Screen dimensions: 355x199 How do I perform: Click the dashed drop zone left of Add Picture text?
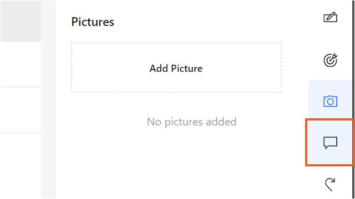(110, 67)
